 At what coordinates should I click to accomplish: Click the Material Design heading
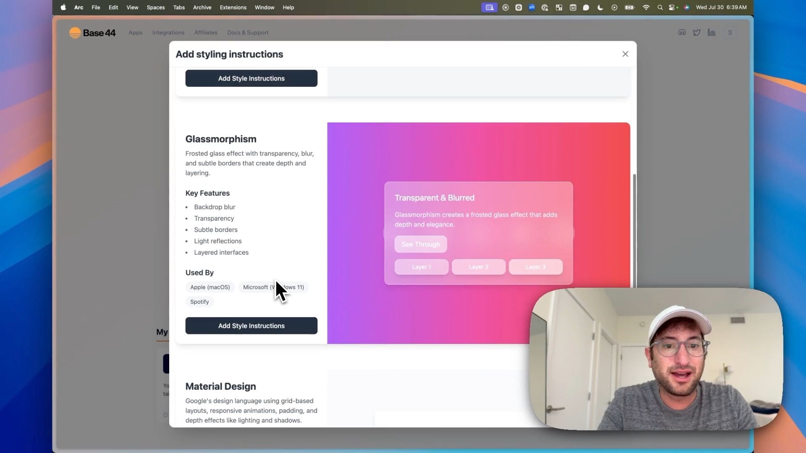220,387
